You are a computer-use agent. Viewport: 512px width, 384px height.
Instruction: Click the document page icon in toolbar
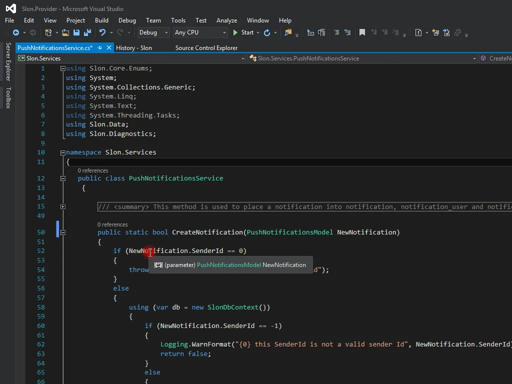tap(418, 32)
